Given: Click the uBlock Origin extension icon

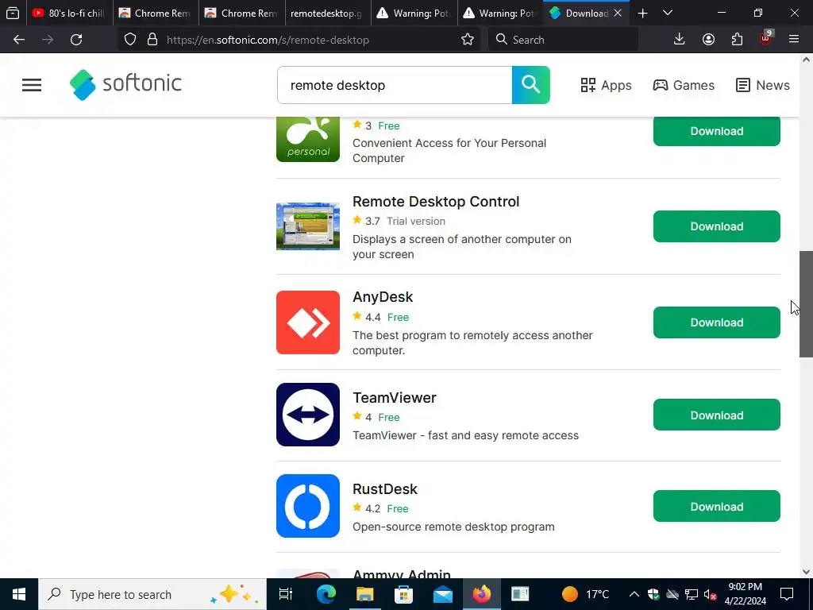Looking at the screenshot, I should 766,38.
